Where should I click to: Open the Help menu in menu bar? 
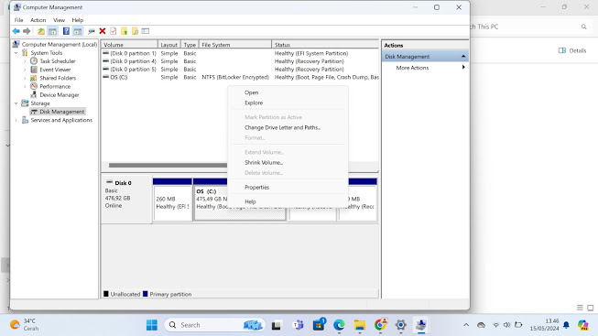[78, 20]
